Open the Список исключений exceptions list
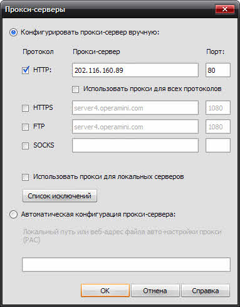Viewport: 240px width, 307px height. [x=60, y=196]
